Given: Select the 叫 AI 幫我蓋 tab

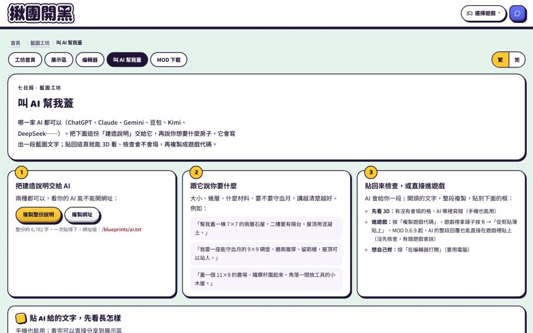Looking at the screenshot, I should tap(127, 60).
